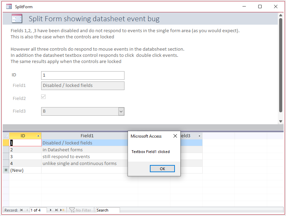Click the vertical scrollbar thumb

click(x=281, y=65)
